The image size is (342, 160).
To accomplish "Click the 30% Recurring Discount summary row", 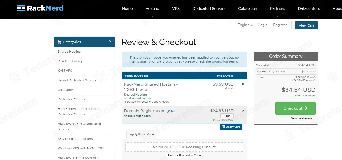I will (x=286, y=71).
